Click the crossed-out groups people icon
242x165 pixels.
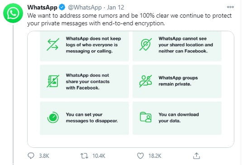tap(146, 81)
